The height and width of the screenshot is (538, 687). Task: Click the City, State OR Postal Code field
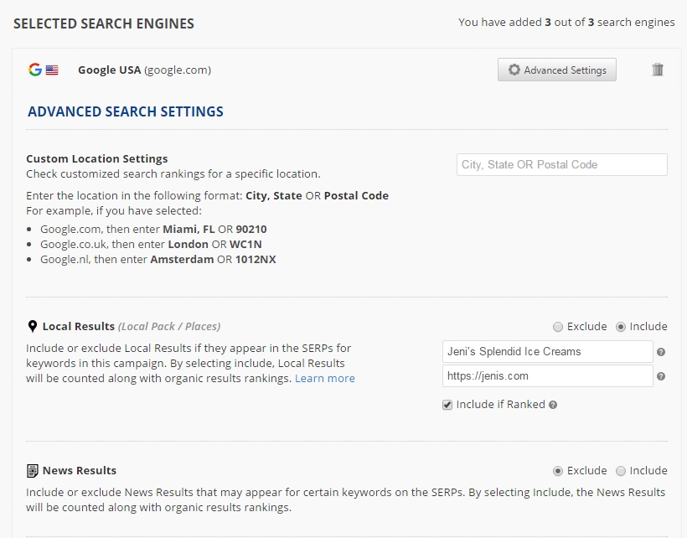[x=562, y=165]
